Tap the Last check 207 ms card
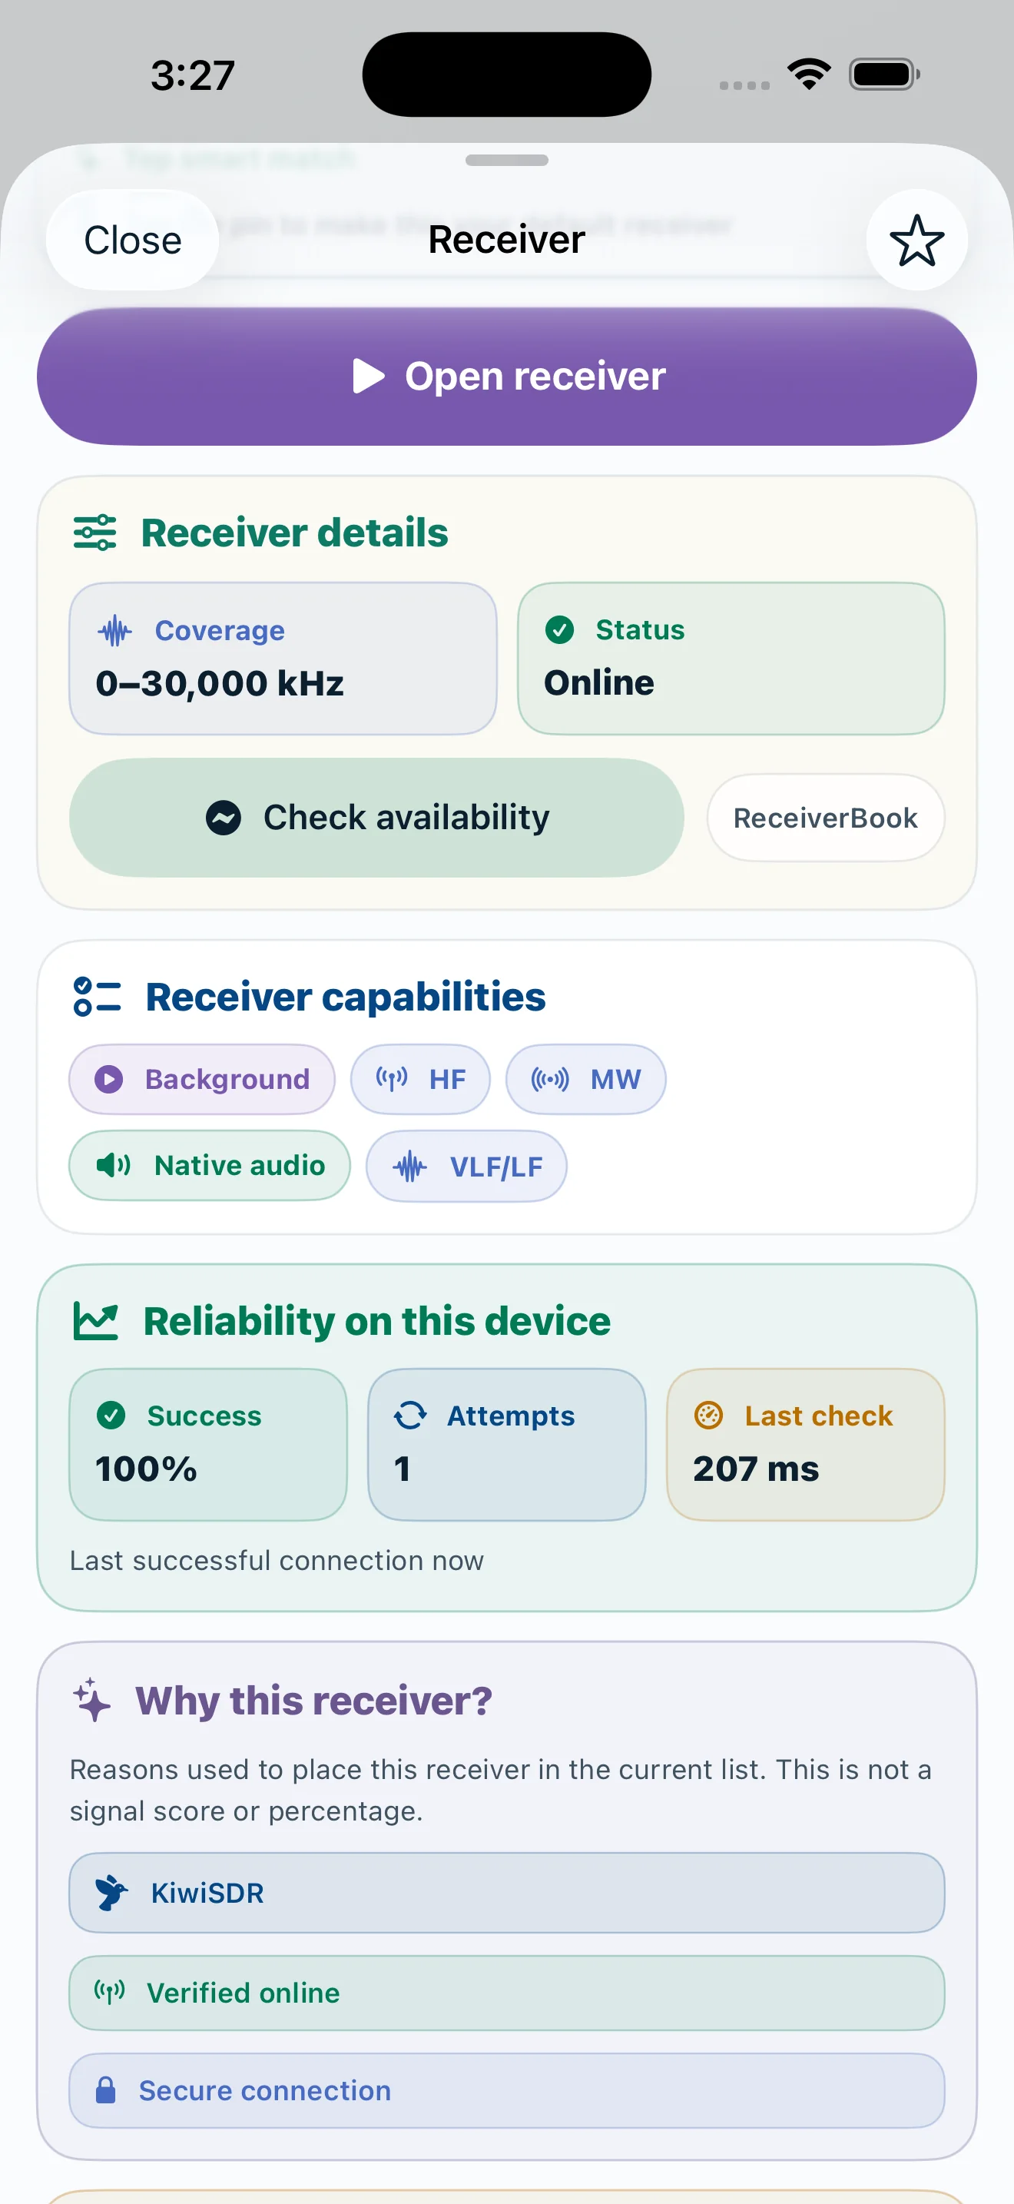 tap(805, 1444)
